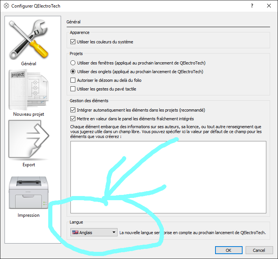
Task: Uncheck 'Intégrer automatiquement les éléments' option
Action: [73, 110]
